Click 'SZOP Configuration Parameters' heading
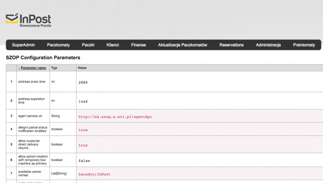This screenshot has height=183, width=323. coord(43,58)
